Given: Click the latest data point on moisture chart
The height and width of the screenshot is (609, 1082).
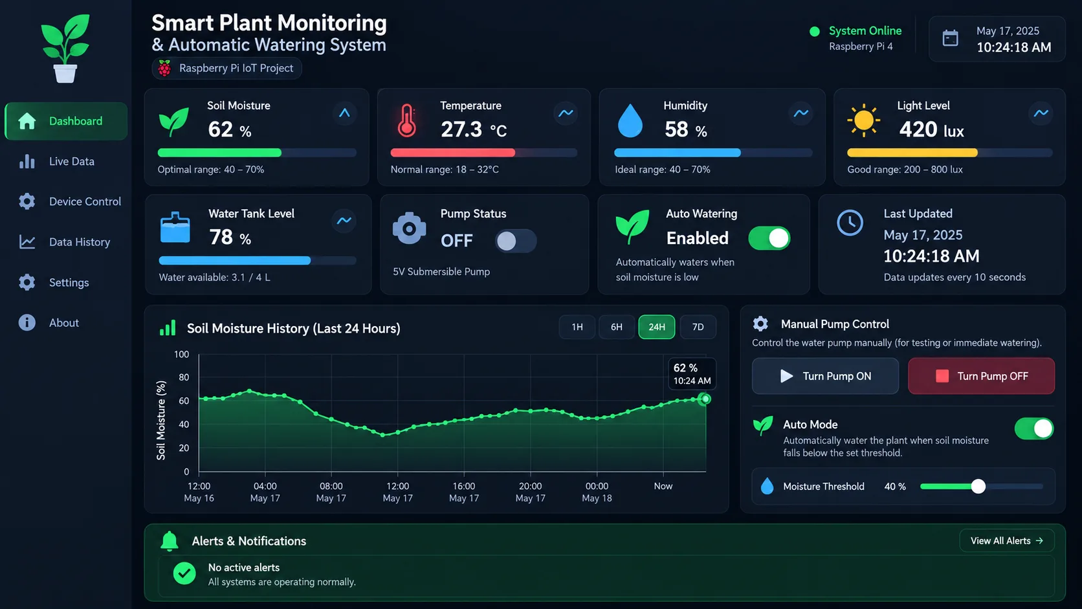Looking at the screenshot, I should coord(706,399).
